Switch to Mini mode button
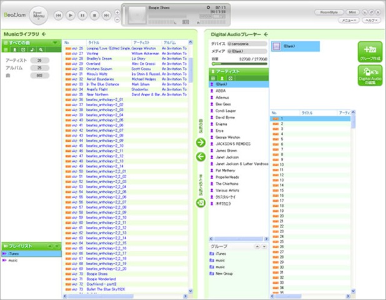 352,12
